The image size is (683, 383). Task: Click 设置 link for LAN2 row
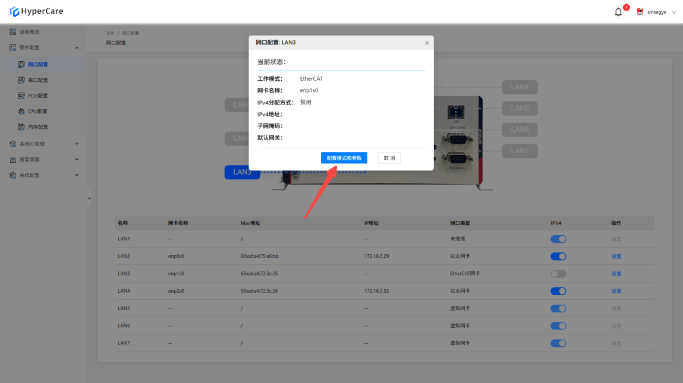tap(616, 257)
